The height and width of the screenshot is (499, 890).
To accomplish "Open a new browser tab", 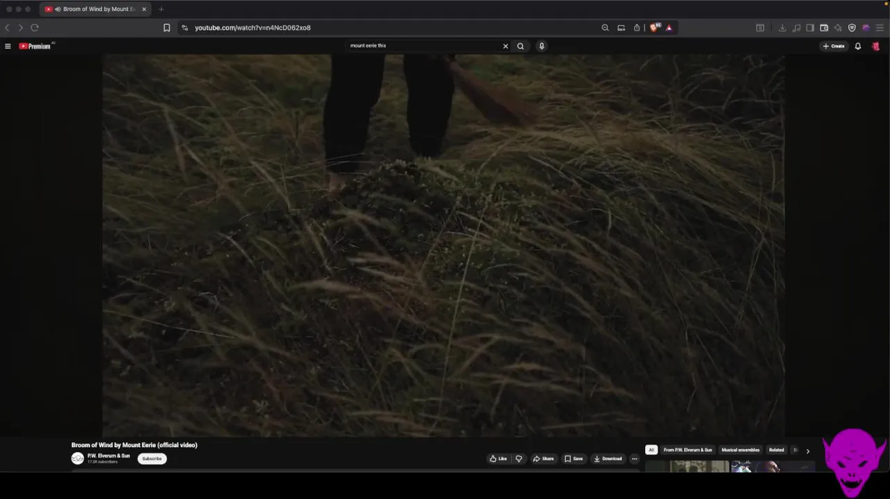I will click(161, 9).
